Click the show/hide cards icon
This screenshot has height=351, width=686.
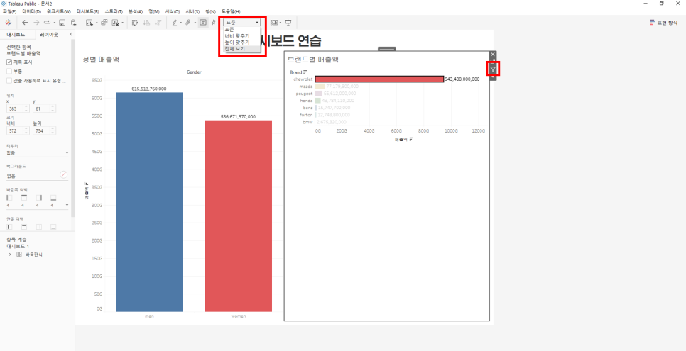(x=274, y=22)
